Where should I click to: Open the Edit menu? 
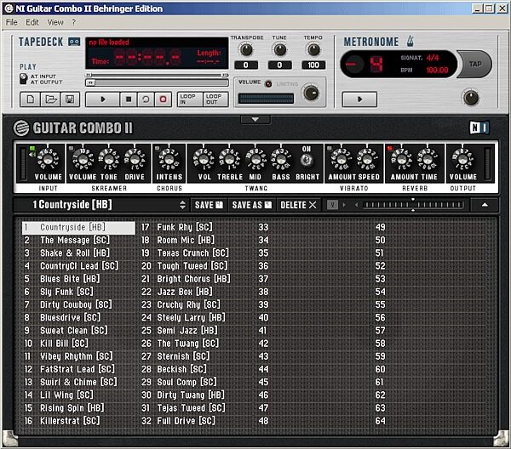tap(32, 22)
